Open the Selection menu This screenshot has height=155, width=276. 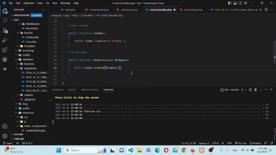click(x=29, y=3)
